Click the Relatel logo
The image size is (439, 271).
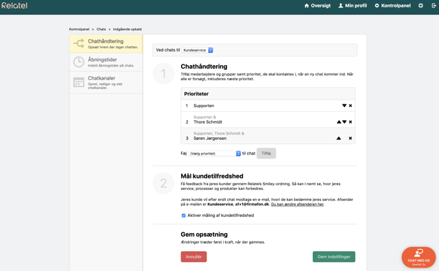[x=14, y=5]
